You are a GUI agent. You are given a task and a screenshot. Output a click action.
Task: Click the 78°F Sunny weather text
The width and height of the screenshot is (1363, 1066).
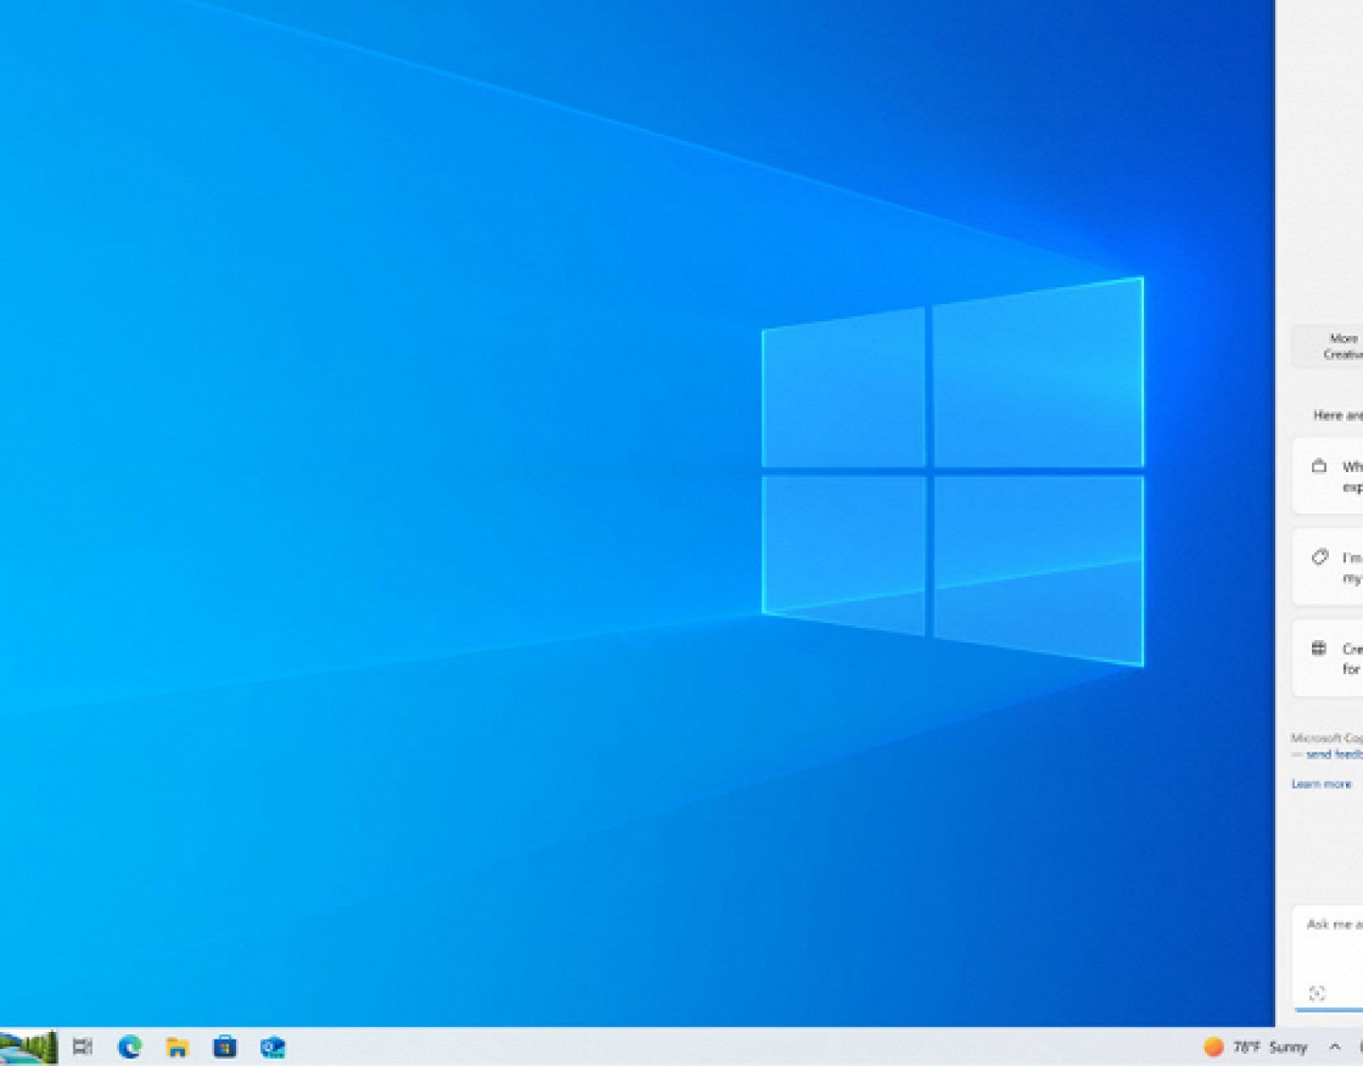[x=1270, y=1046]
